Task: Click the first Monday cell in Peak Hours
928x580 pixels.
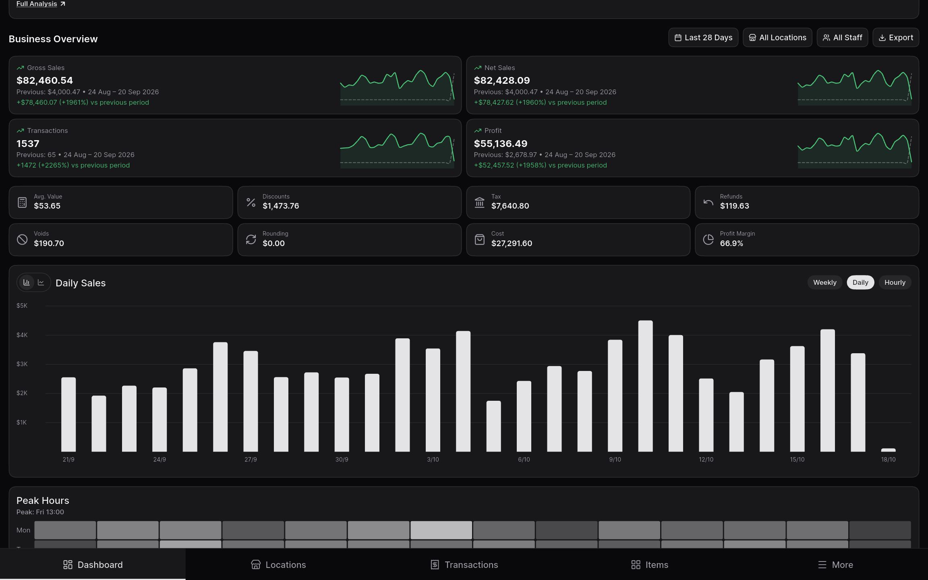Action: tap(65, 530)
